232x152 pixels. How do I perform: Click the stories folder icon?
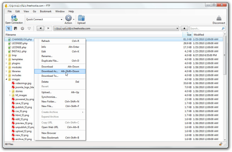pyautogui.click(x=13, y=91)
